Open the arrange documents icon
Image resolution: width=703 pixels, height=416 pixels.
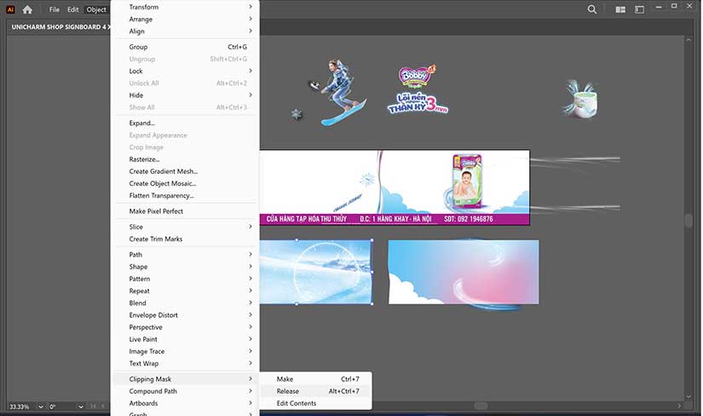[x=620, y=9]
